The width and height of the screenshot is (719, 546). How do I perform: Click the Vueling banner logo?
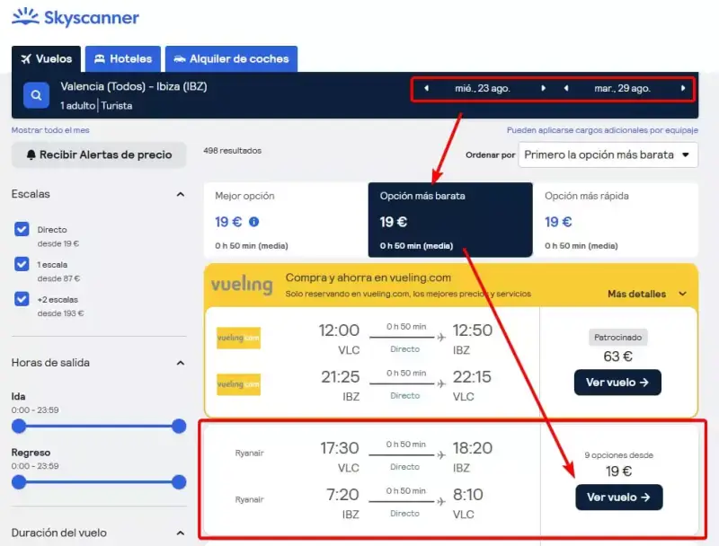point(242,285)
